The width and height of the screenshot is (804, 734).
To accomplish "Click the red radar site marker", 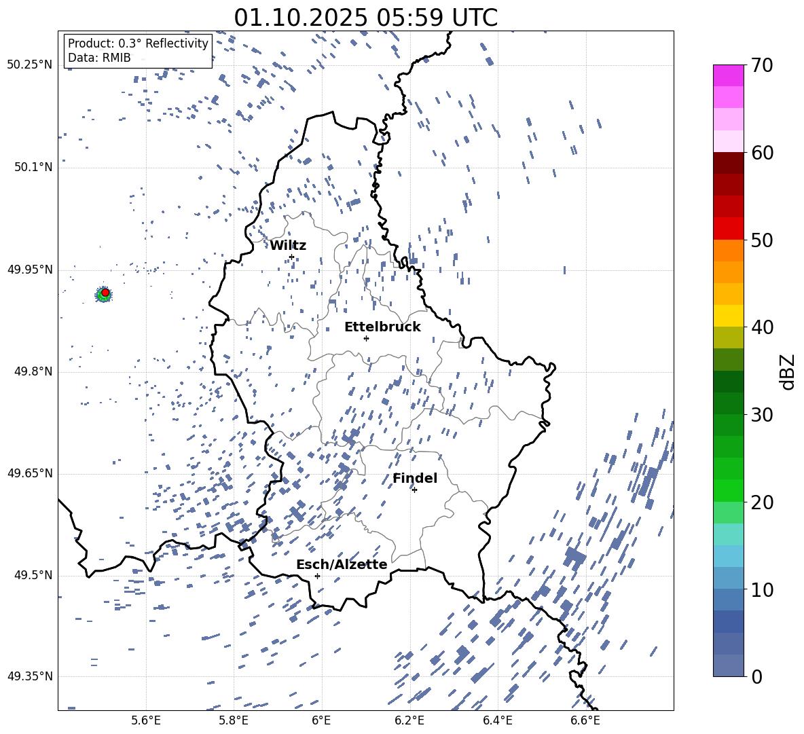I will pyautogui.click(x=105, y=293).
